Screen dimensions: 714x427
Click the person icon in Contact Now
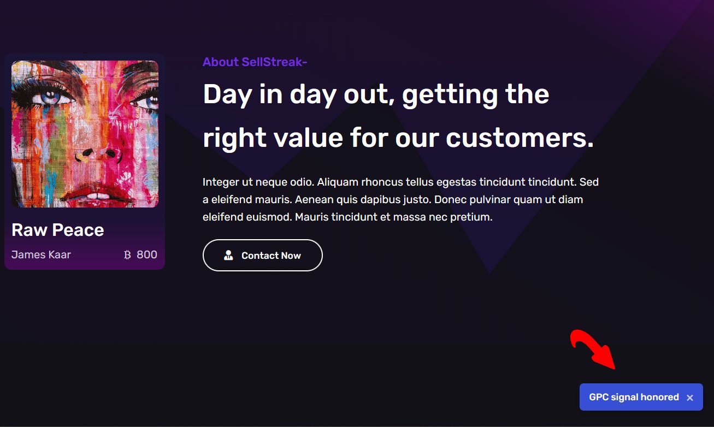point(228,255)
